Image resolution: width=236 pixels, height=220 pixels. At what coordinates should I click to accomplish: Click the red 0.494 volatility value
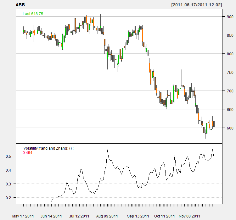coord(27,153)
